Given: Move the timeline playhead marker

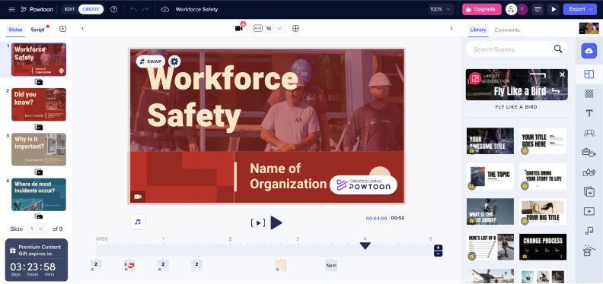Looking at the screenshot, I should coord(365,245).
